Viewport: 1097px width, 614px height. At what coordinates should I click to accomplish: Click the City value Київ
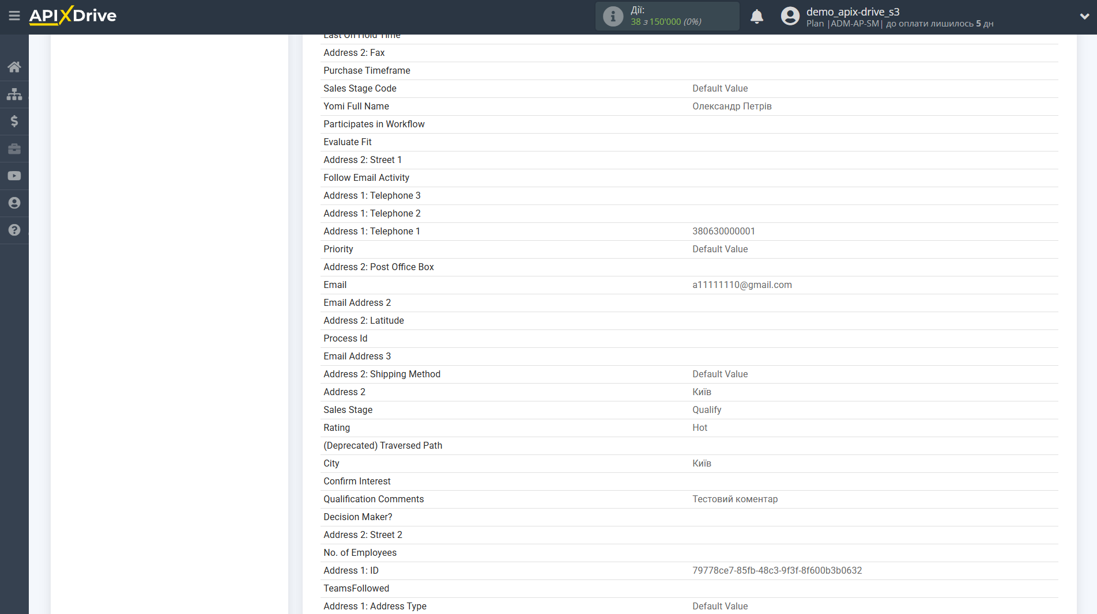tap(702, 463)
